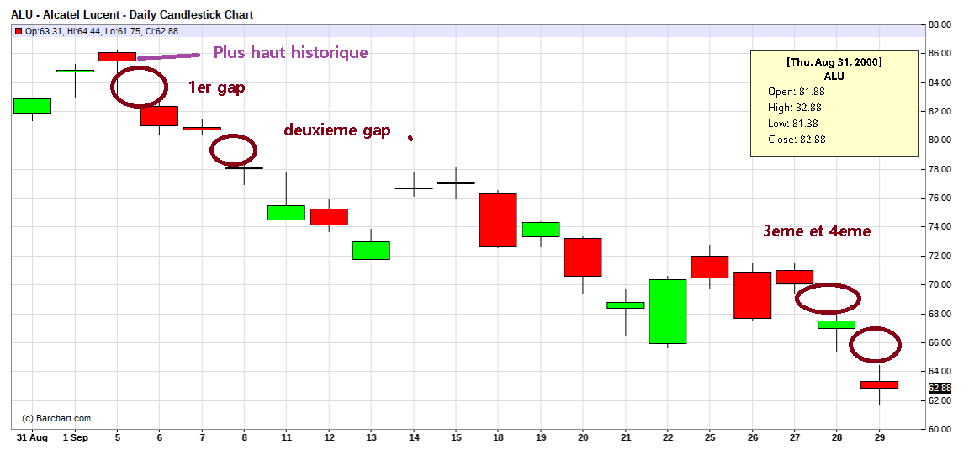Viewport: 969px width, 461px height.
Task: Select the red candlestick for September 25
Action: (x=710, y=267)
